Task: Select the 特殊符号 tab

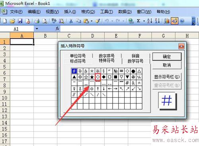Action: coord(107,61)
